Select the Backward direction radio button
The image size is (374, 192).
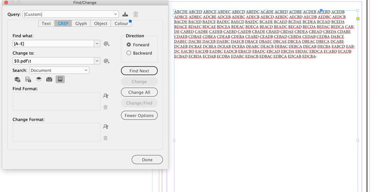[129, 53]
